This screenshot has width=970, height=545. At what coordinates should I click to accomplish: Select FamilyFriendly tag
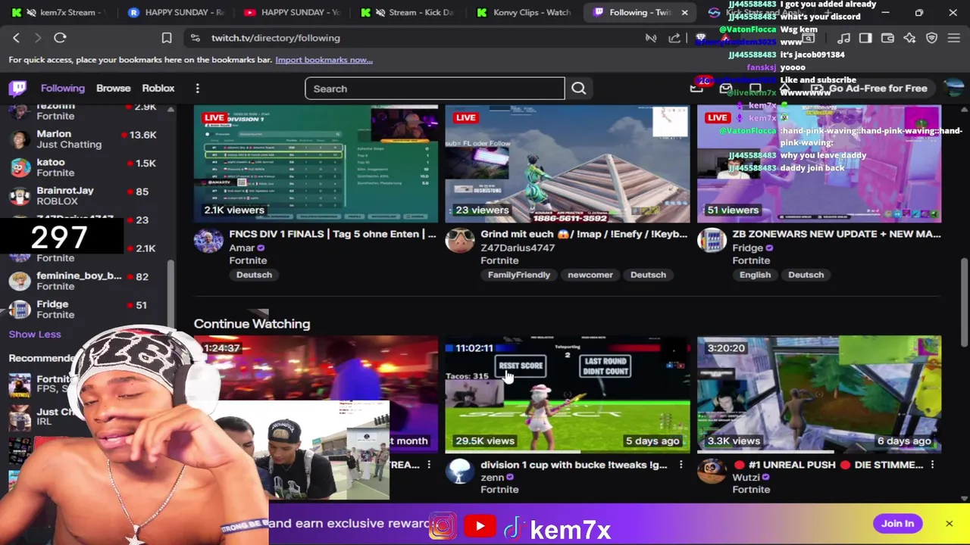519,275
